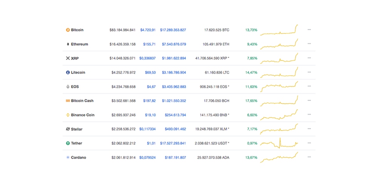The image size is (377, 188).
Task: Click the Tether logo icon
Action: (x=68, y=143)
